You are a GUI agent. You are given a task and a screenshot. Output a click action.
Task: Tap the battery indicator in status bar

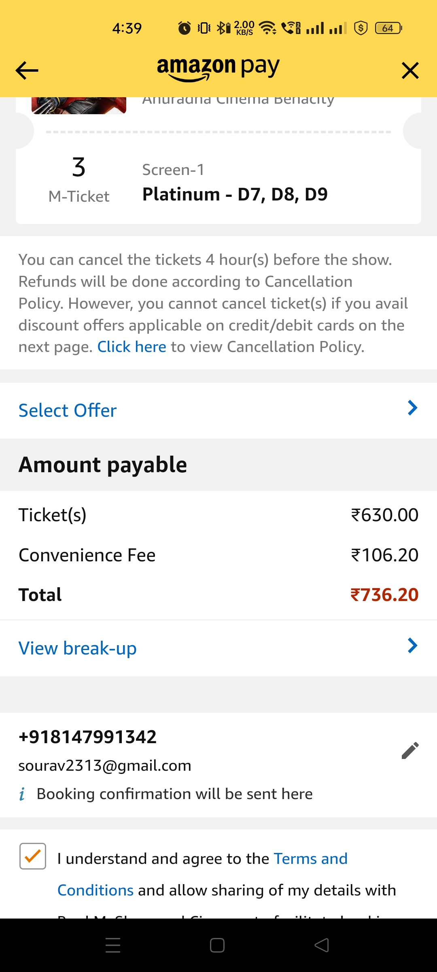pos(388,28)
